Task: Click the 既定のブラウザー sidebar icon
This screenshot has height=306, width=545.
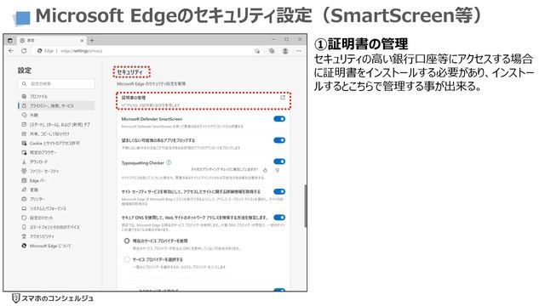Action: pyautogui.click(x=24, y=153)
